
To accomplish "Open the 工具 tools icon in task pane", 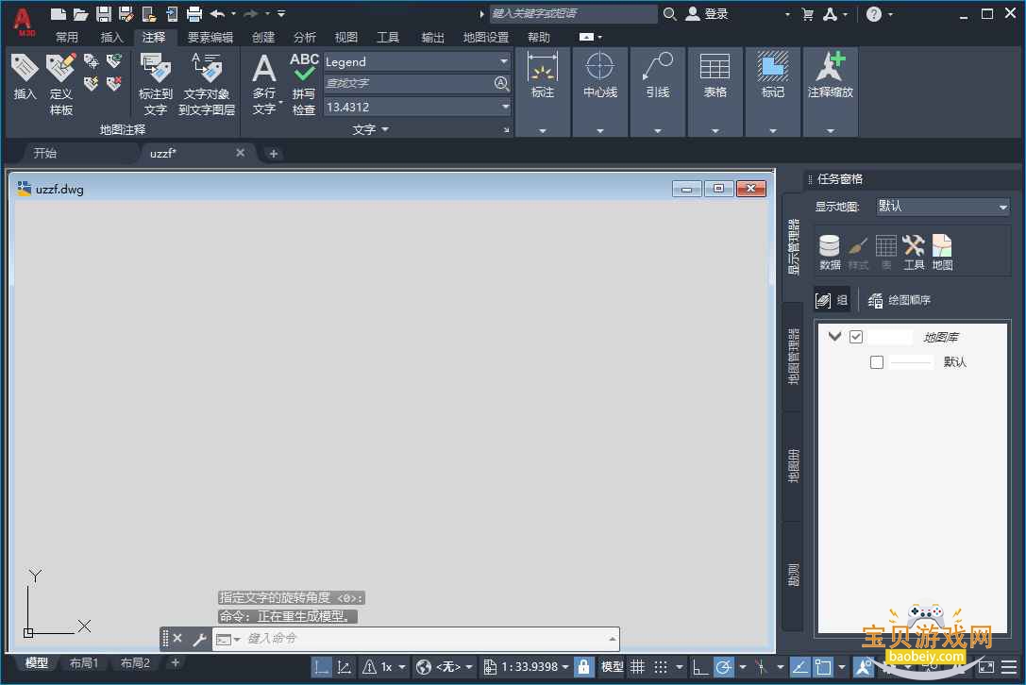I will (914, 253).
